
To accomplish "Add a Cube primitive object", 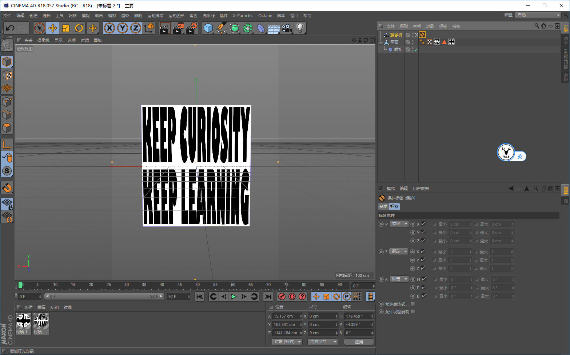I will [208, 28].
